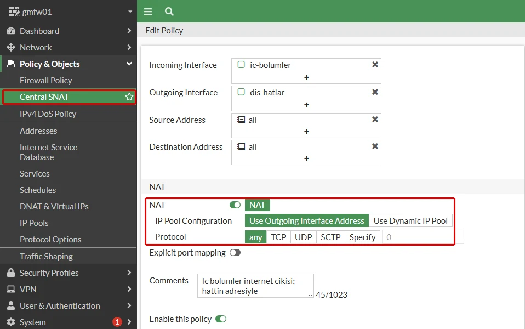Open the gmfw01 device dropdown arrow
Screen dimensions: 525x329
coord(130,12)
